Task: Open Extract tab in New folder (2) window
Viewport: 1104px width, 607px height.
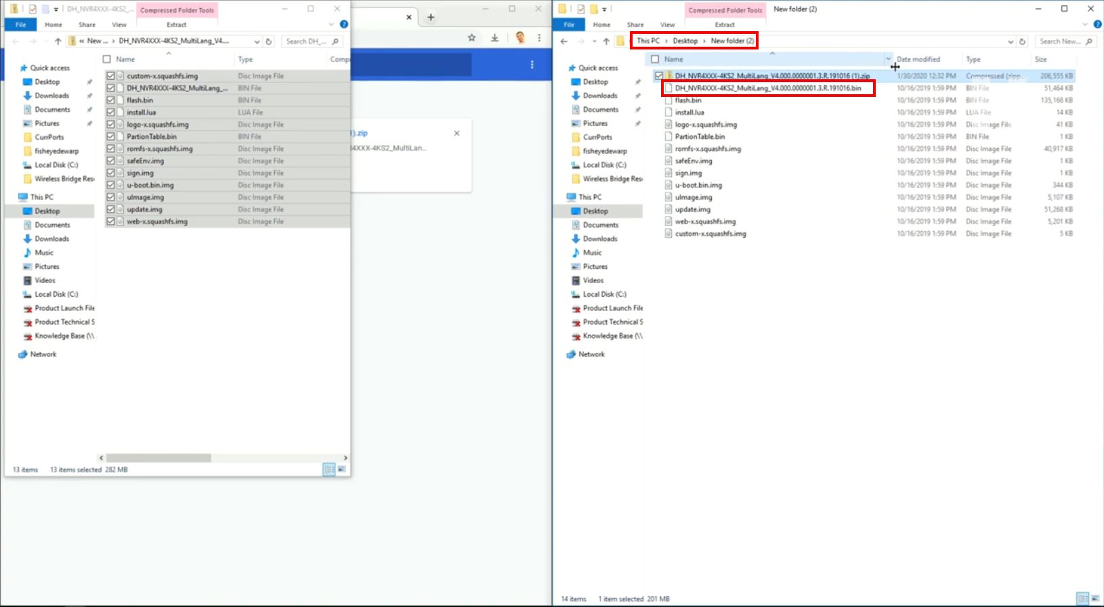Action: click(725, 24)
